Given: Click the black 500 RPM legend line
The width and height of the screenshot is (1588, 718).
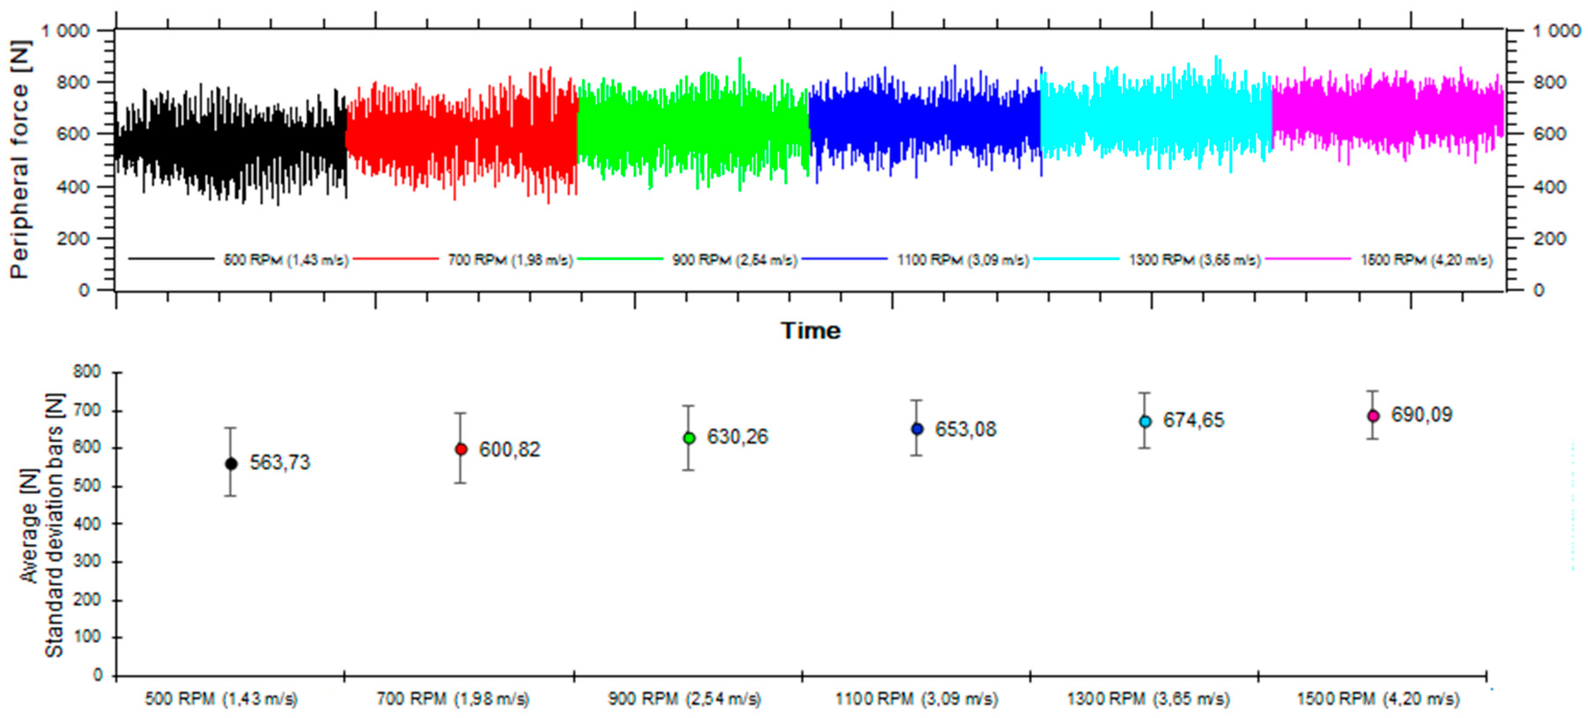Looking at the screenshot, I should 171,259.
